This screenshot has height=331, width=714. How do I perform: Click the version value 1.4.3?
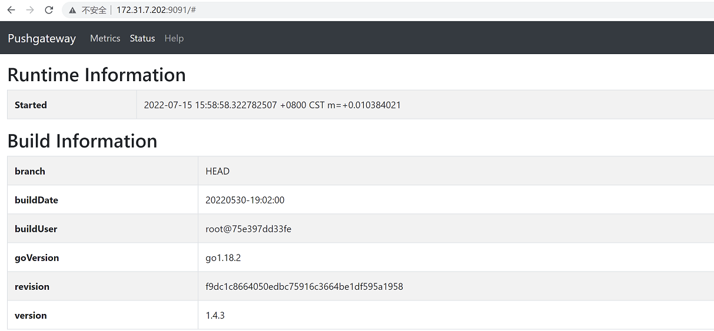tap(215, 315)
